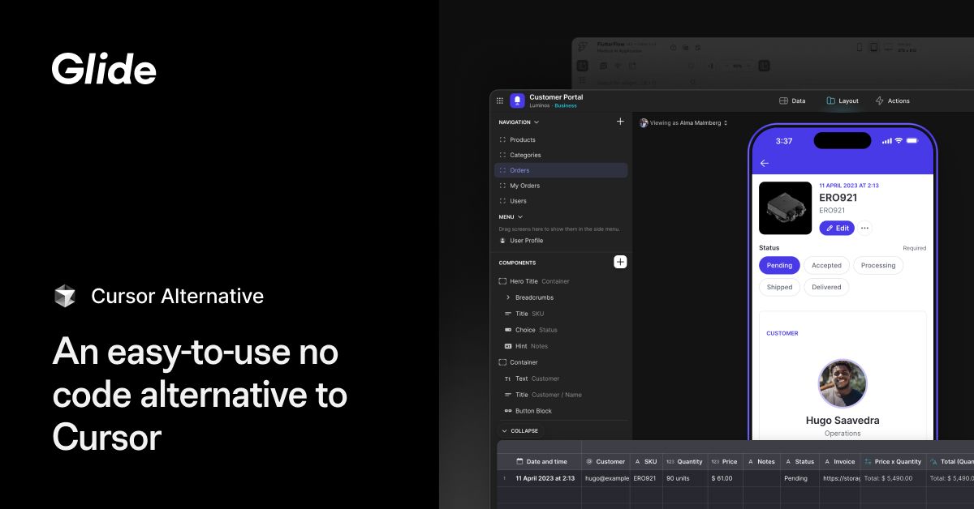Click the 'Pending' cell in the data table
This screenshot has height=509, width=974.
coord(799,478)
